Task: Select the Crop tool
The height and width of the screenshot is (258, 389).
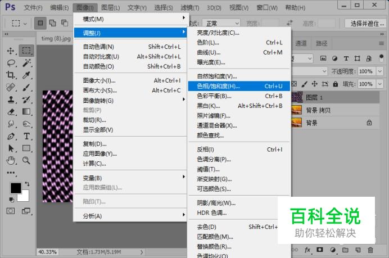Action: 11,75
